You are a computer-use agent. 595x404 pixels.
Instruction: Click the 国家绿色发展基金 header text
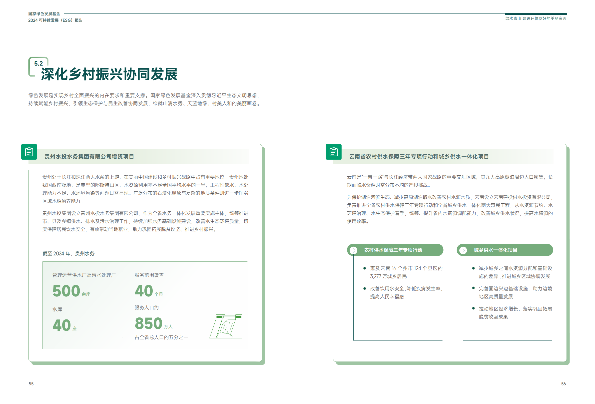[x=44, y=14]
